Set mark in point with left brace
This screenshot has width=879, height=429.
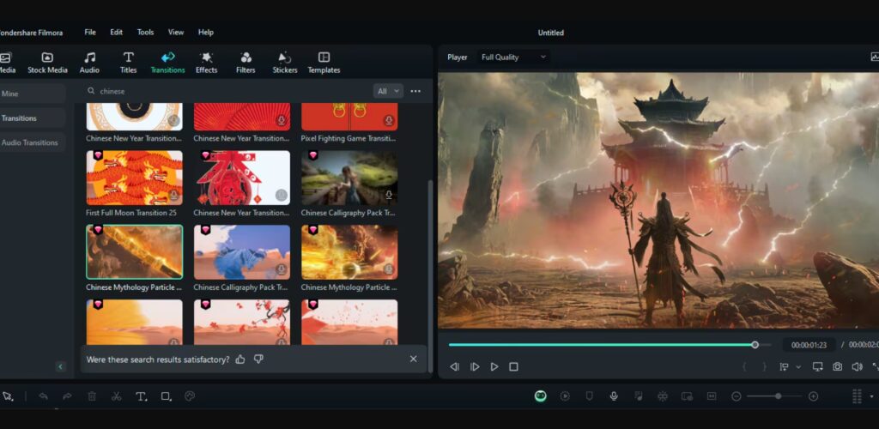pyautogui.click(x=744, y=367)
